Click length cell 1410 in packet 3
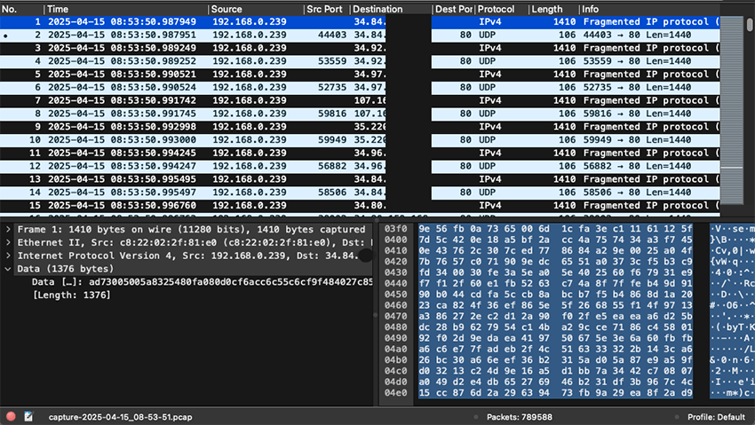 [x=564, y=48]
